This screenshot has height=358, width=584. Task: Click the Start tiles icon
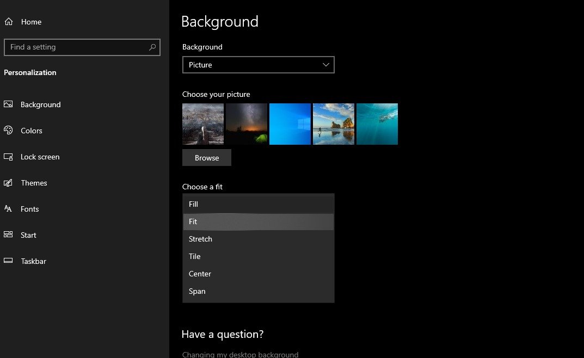(x=8, y=234)
